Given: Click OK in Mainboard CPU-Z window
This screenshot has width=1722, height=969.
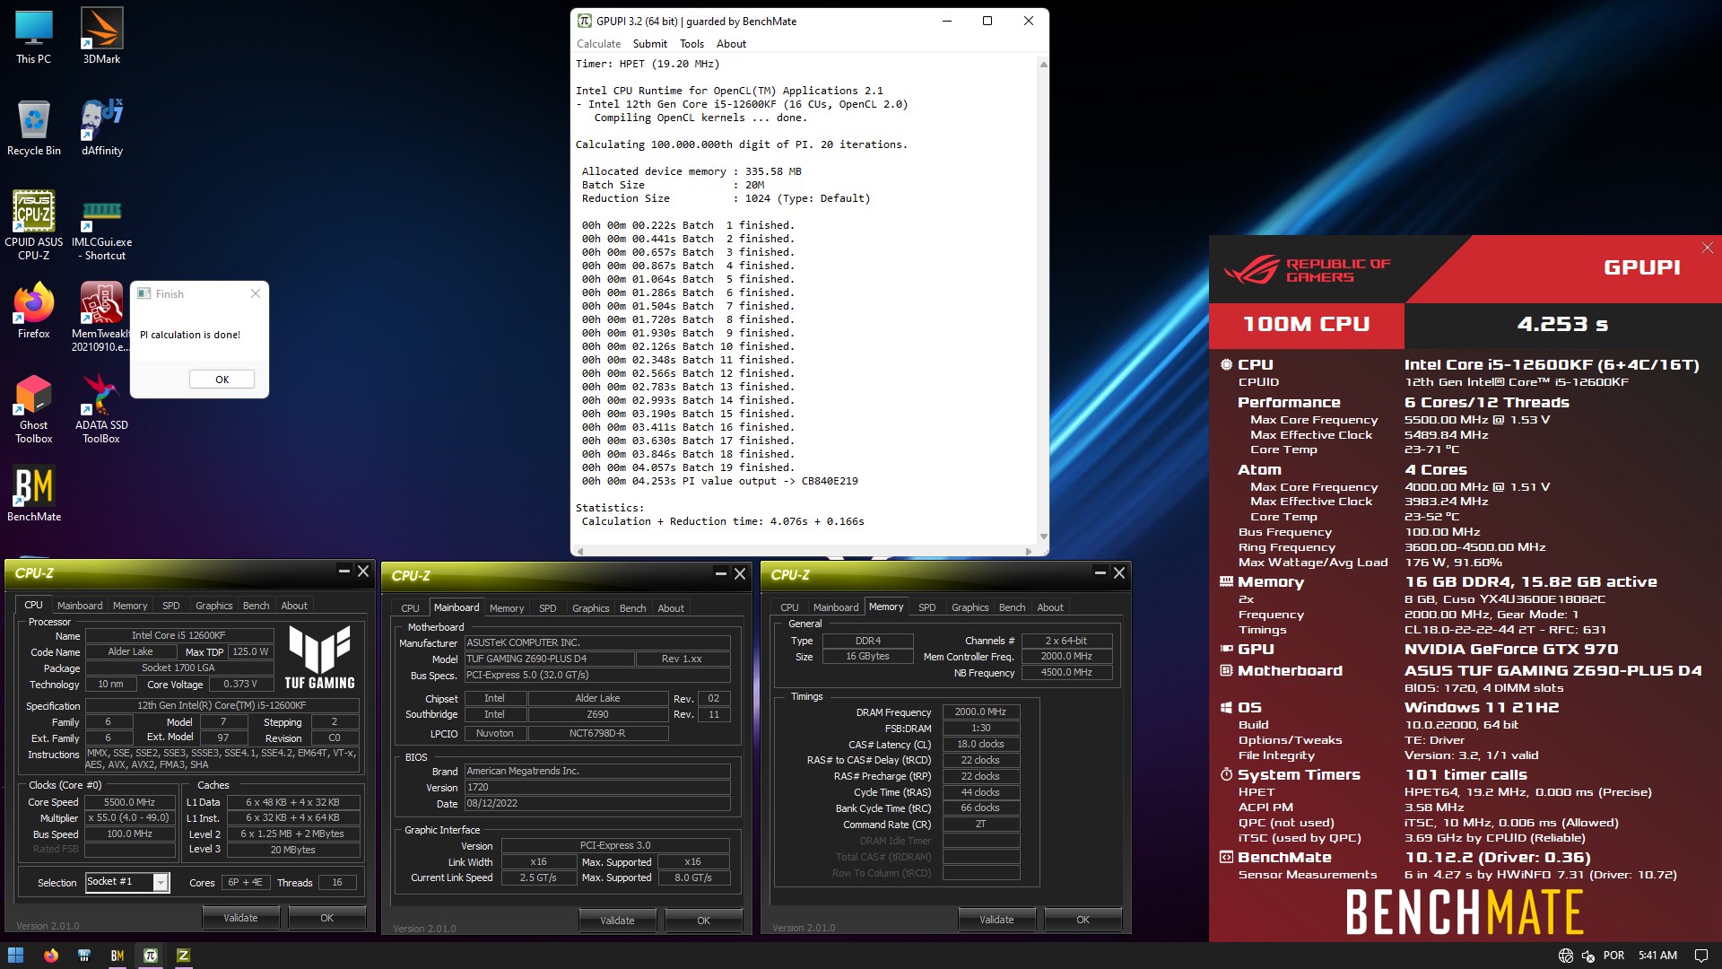Looking at the screenshot, I should tap(703, 921).
